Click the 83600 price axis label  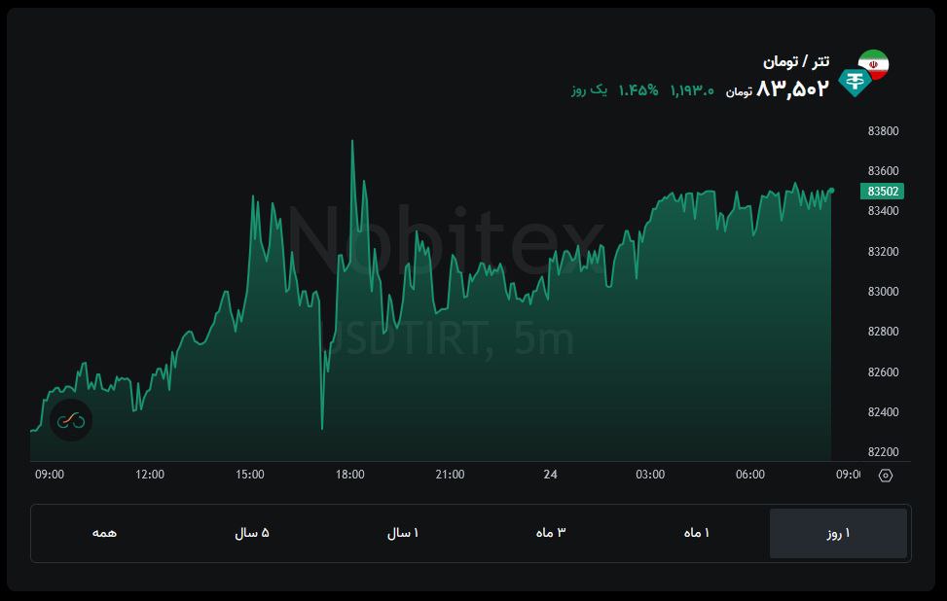(x=883, y=171)
